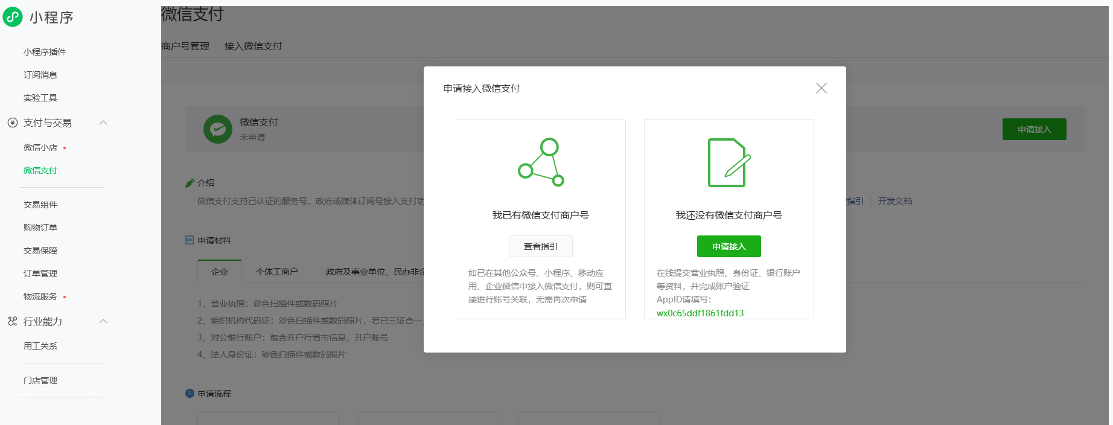Open 购物订单 in the sidebar

click(40, 228)
